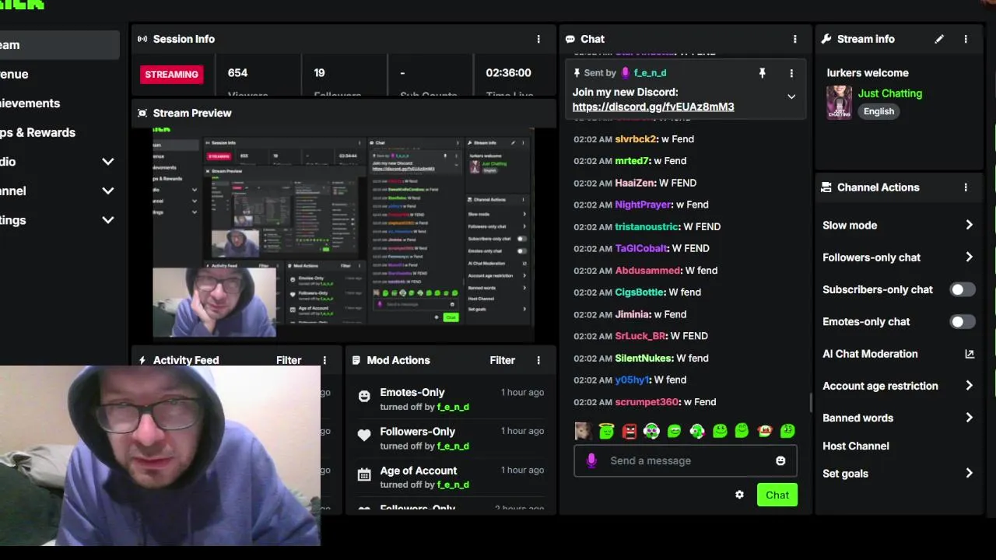Viewport: 996px width, 560px height.
Task: Open the Stream info three-dot menu
Action: pos(966,39)
